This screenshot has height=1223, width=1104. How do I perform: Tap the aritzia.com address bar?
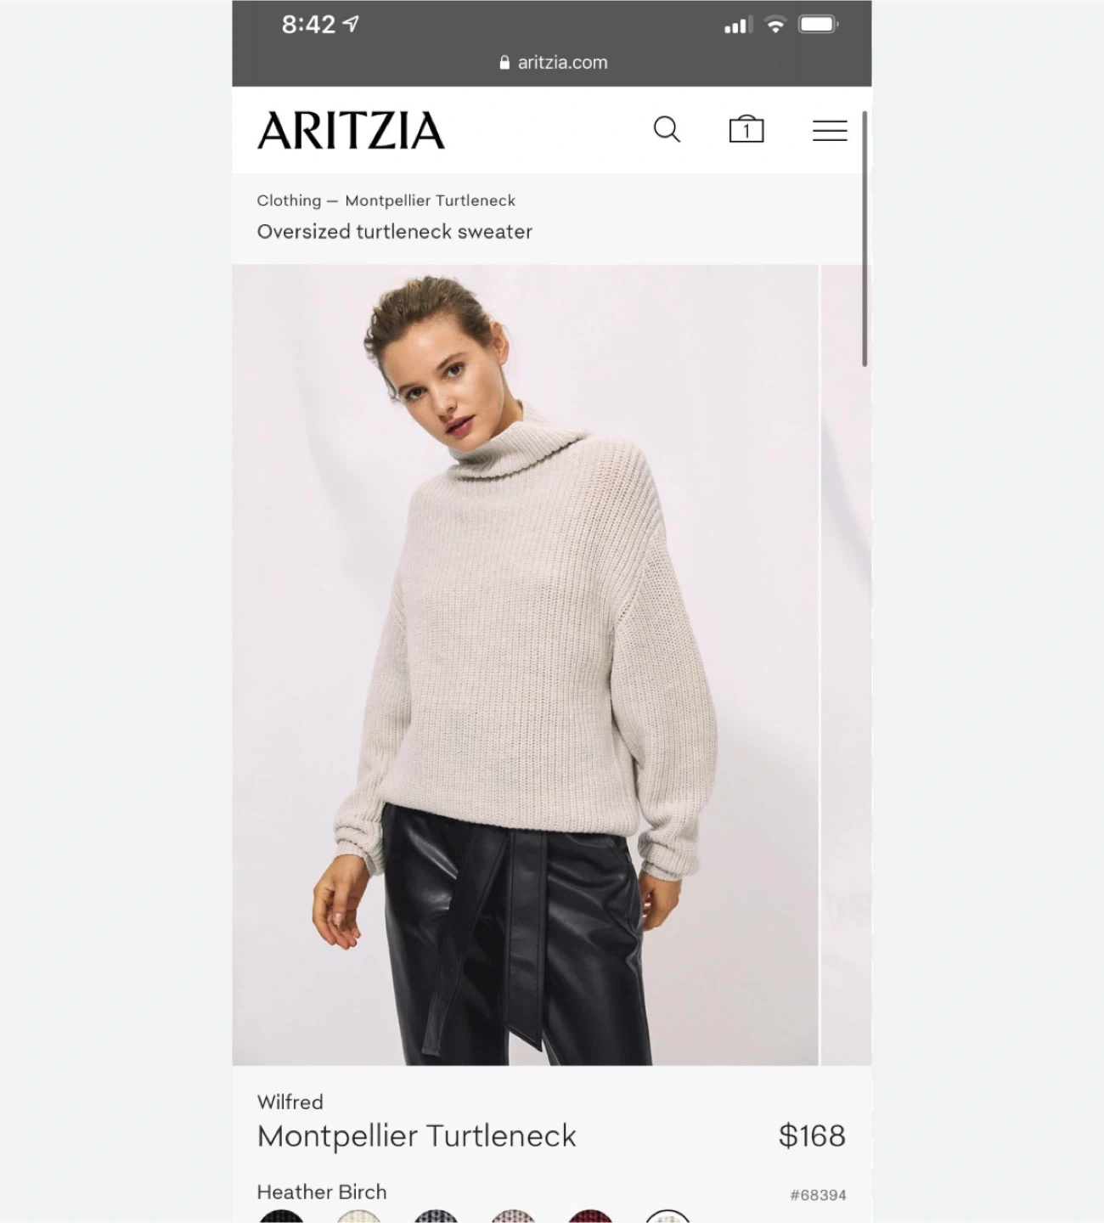pyautogui.click(x=553, y=62)
